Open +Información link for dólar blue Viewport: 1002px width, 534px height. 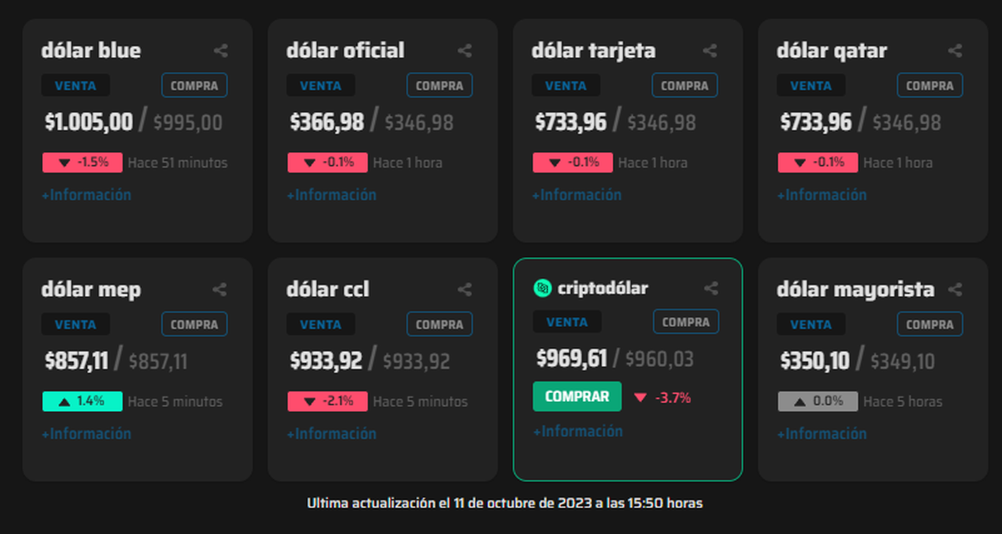coord(87,194)
